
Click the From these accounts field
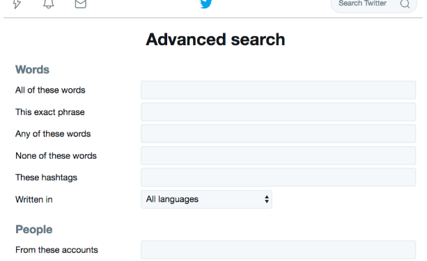point(279,250)
